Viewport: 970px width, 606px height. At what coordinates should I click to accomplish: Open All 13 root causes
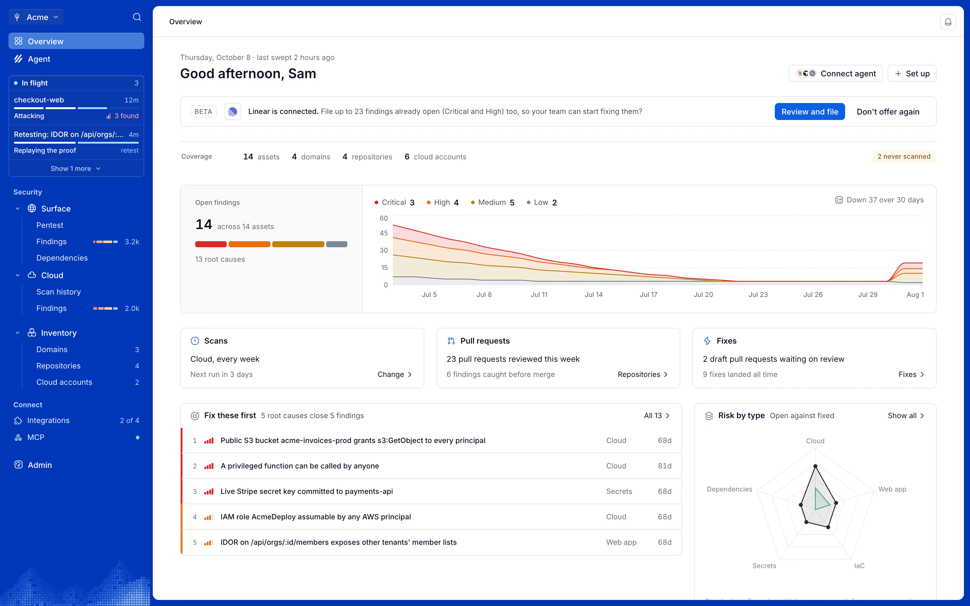657,416
